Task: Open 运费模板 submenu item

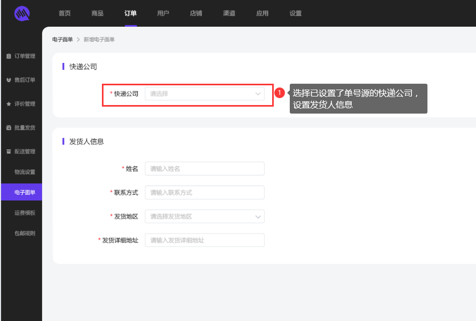Action: click(x=25, y=213)
